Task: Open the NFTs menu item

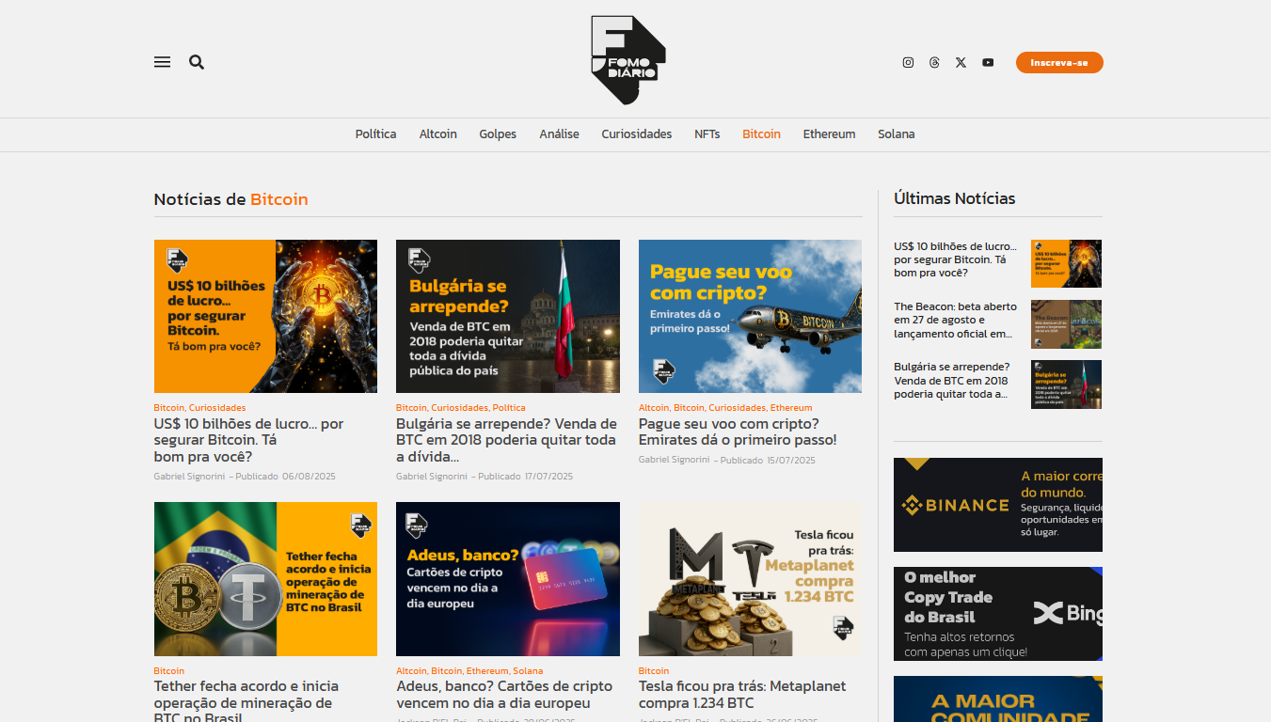Action: 707,134
